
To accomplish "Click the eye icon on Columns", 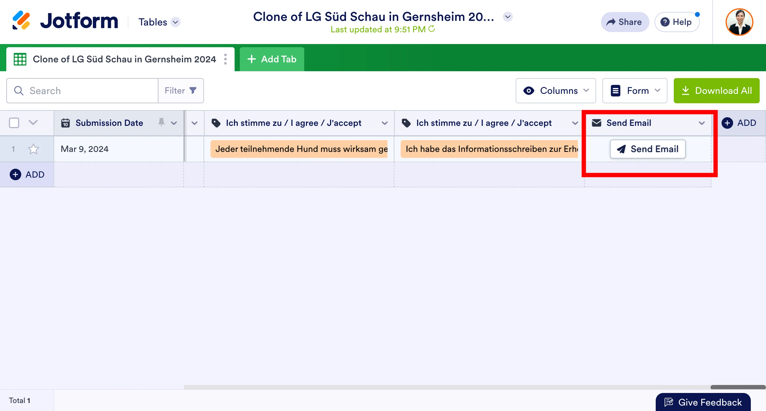I will (529, 91).
